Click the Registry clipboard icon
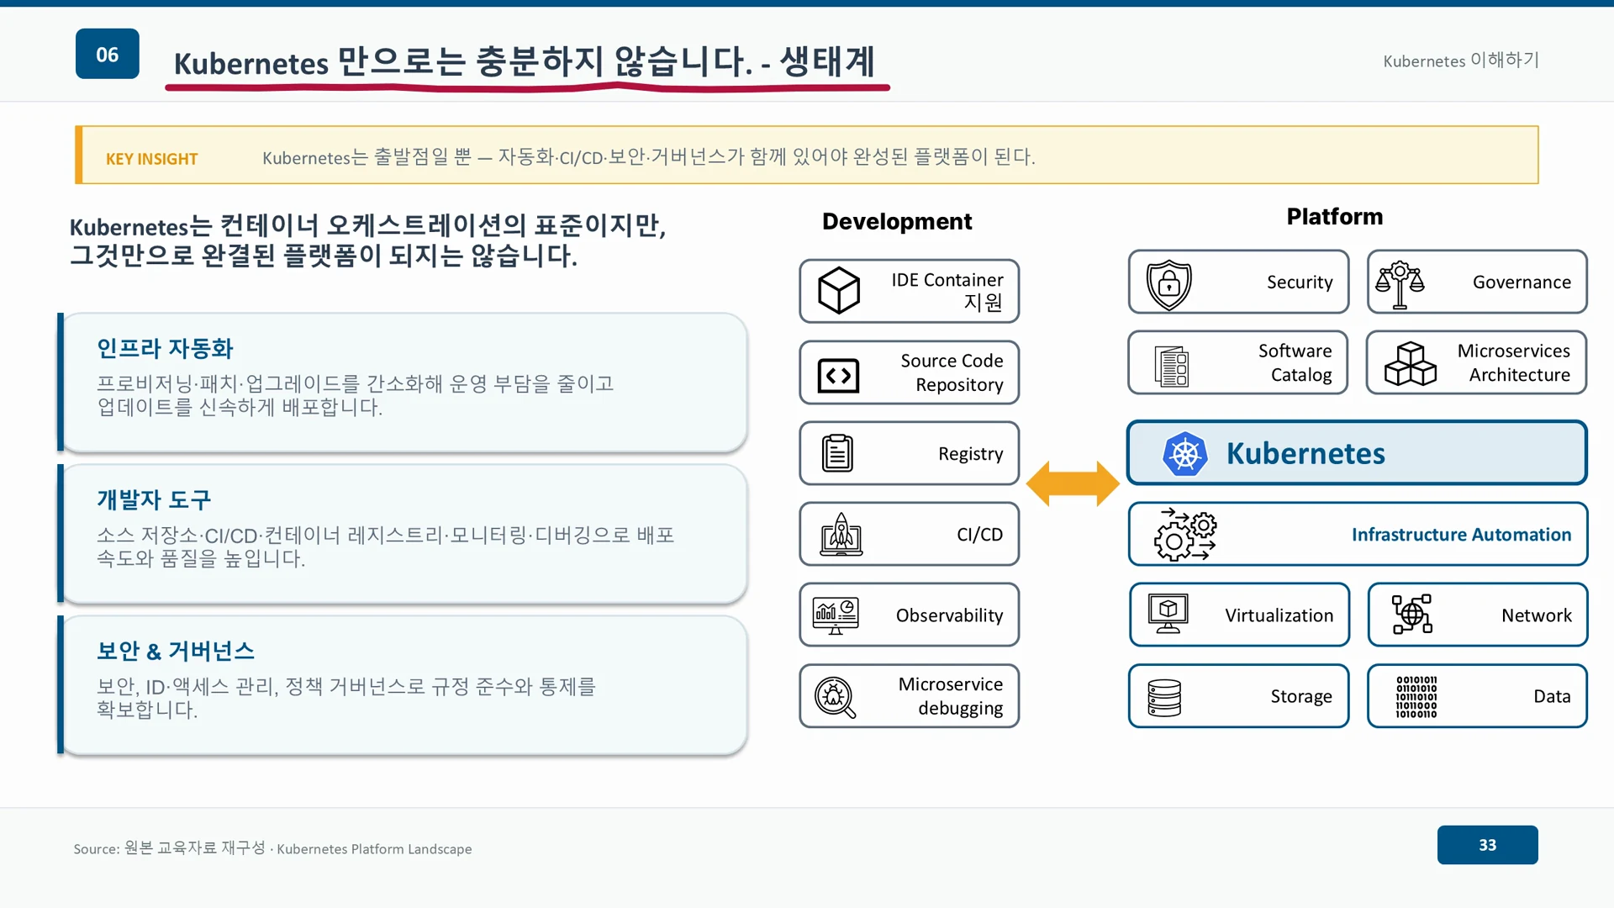Screen dimensions: 1614x908 [x=837, y=453]
